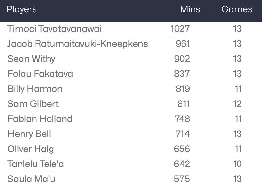Click on Sean Withy's name
The width and height of the screenshot is (262, 188).
point(32,59)
